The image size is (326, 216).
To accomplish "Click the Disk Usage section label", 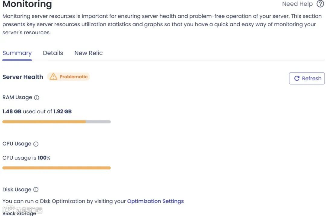I will click(x=17, y=190).
